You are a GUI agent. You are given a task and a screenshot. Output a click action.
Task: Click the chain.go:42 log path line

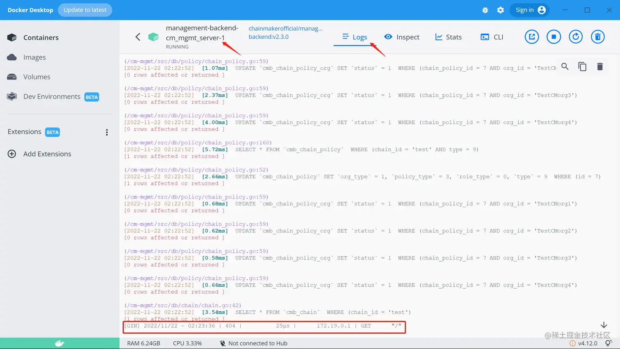tap(183, 306)
